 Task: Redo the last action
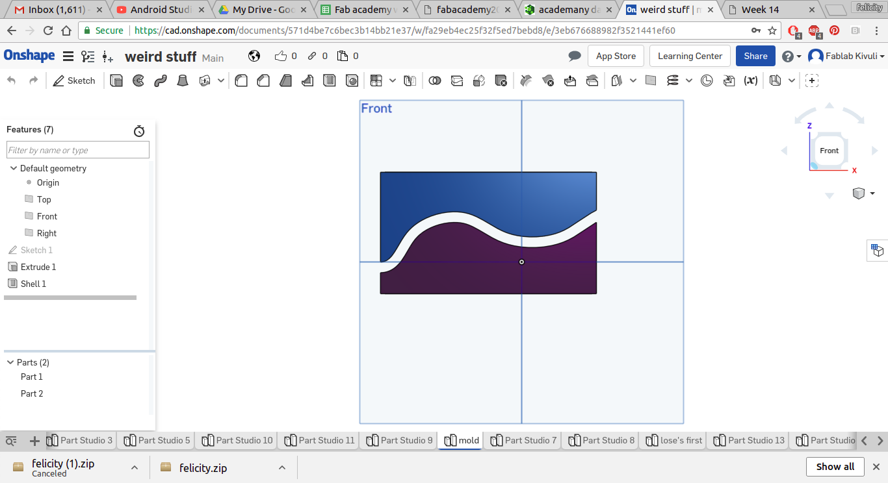(x=33, y=80)
